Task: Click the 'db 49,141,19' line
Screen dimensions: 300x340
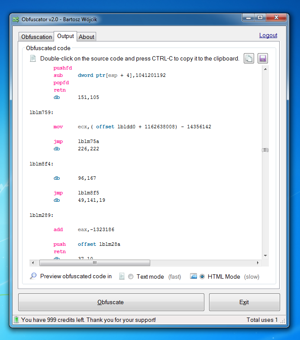Action: pyautogui.click(x=79, y=200)
